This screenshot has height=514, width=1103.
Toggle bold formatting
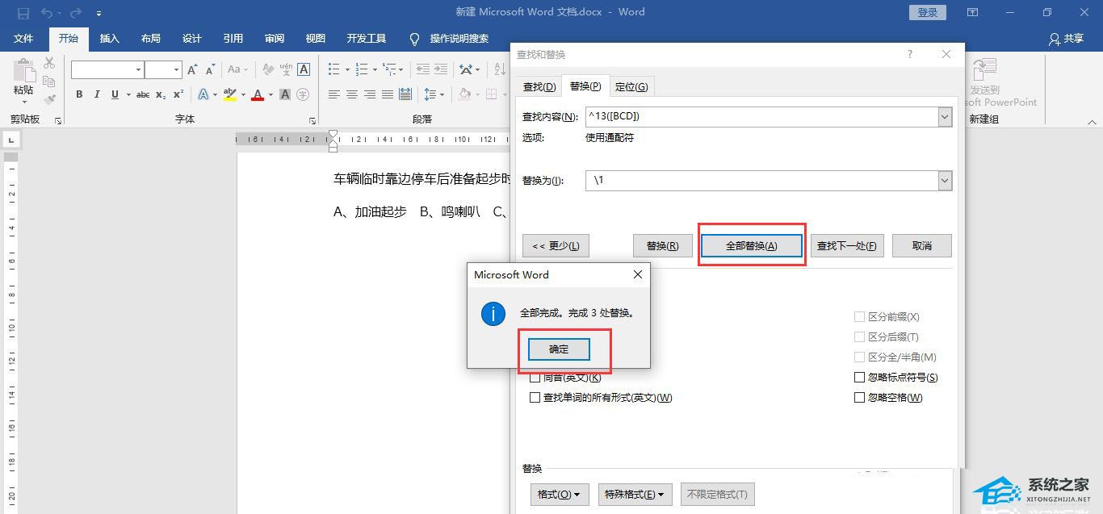(x=79, y=94)
